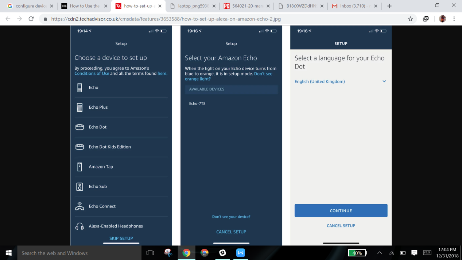Reload the page with the refresh icon
The width and height of the screenshot is (462, 260).
pos(31,19)
